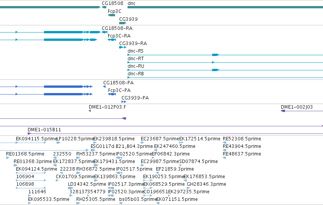Select the CG18508-RA transcript label
Screen dimensions: 323x205
(117, 28)
